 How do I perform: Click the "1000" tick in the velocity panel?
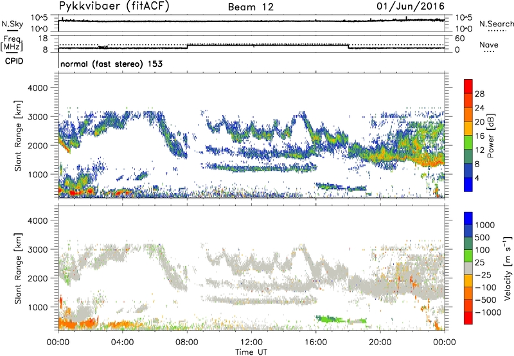tap(38, 307)
